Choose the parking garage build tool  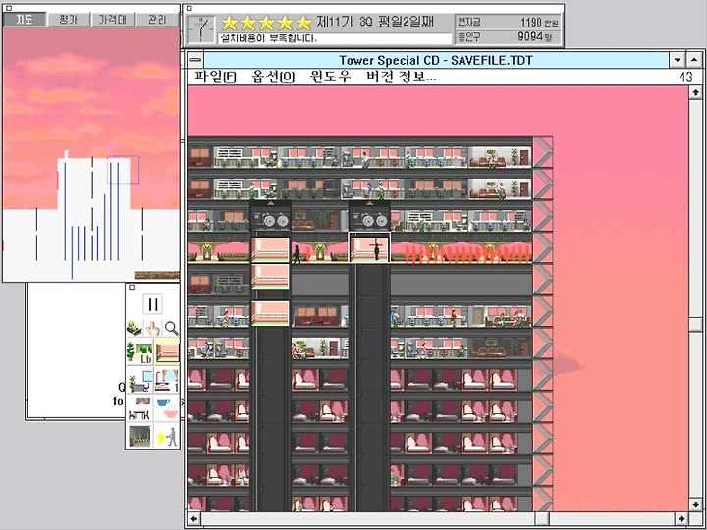(139, 436)
